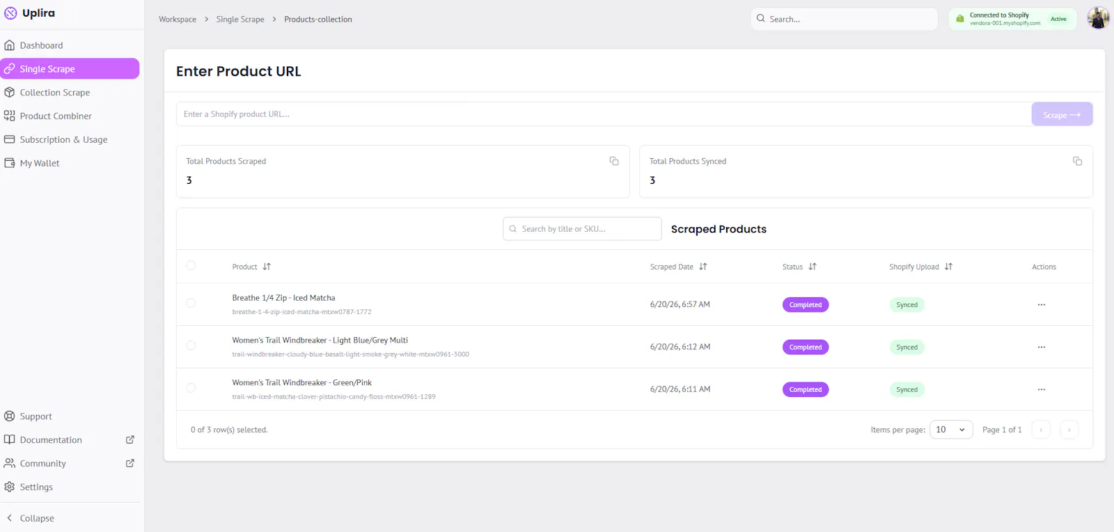Click Synced badge of Light Blue/Grey Multi row
The width and height of the screenshot is (1114, 532).
click(907, 347)
